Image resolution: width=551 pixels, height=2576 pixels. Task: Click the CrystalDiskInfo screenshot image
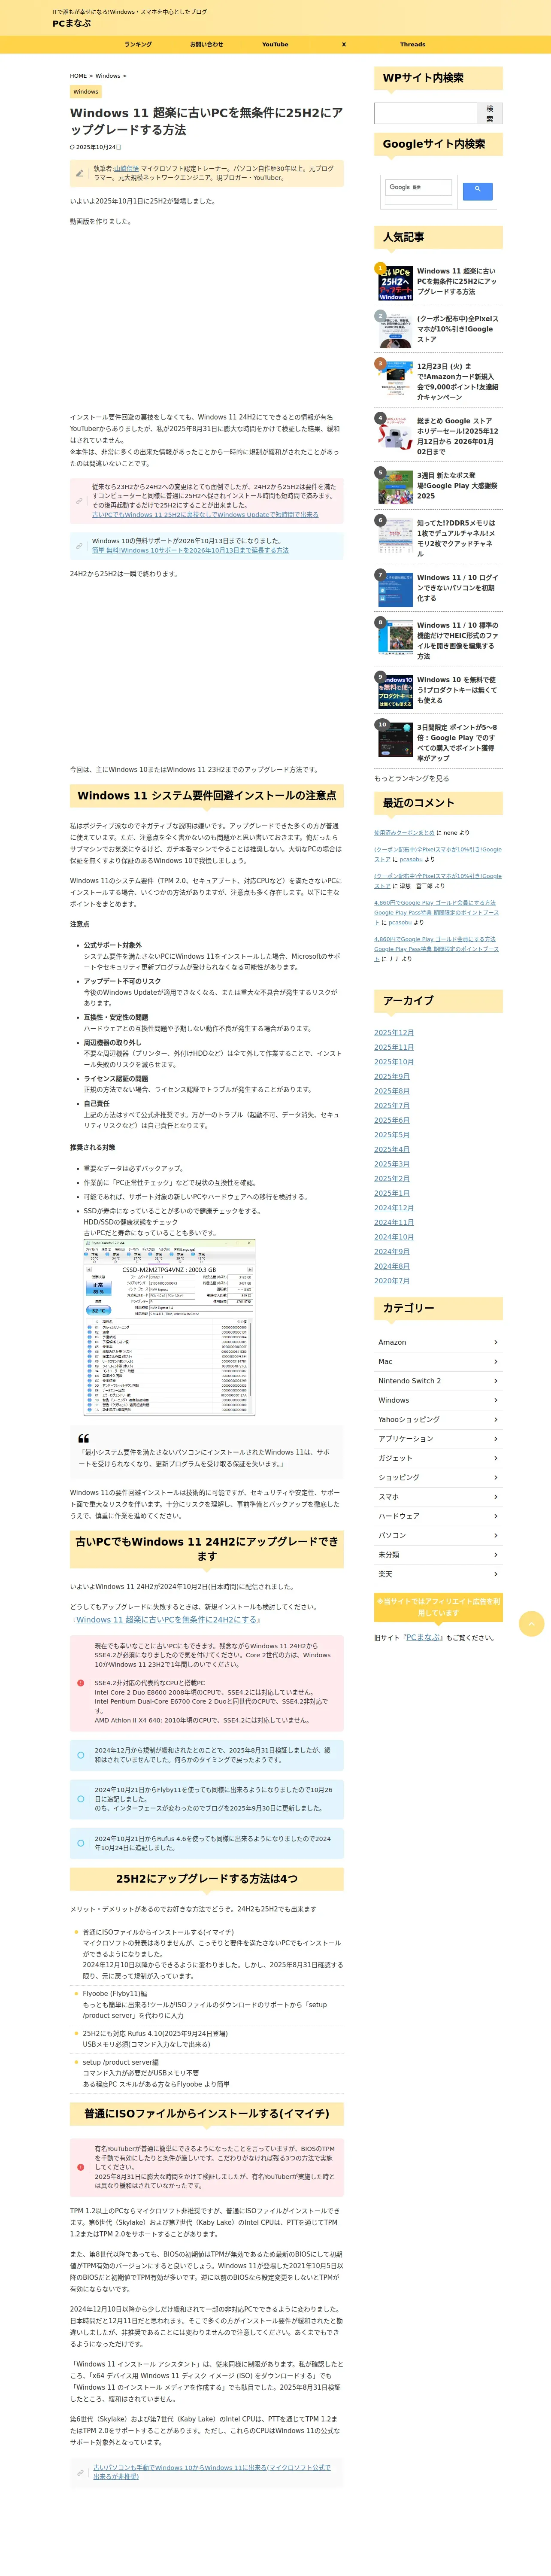(x=169, y=1327)
